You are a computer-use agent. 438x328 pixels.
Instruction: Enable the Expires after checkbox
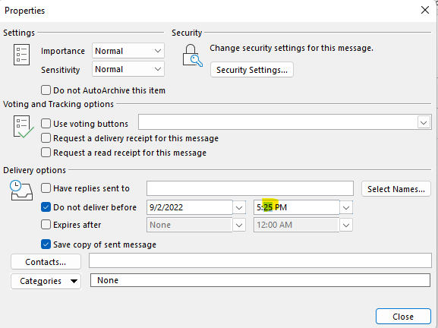pyautogui.click(x=46, y=224)
